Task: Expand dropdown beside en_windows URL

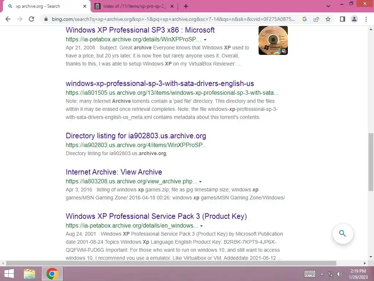Action: 201,226
